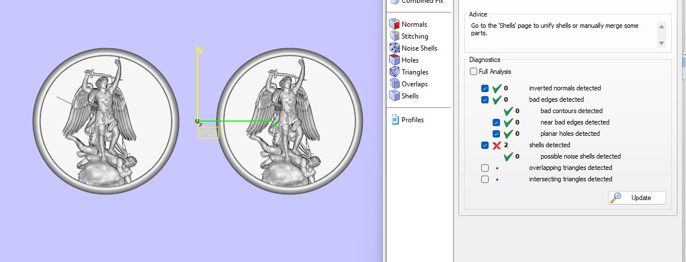Enable intersecting triangles detected checkbox
Screen dimensions: 686x262
tap(485, 179)
